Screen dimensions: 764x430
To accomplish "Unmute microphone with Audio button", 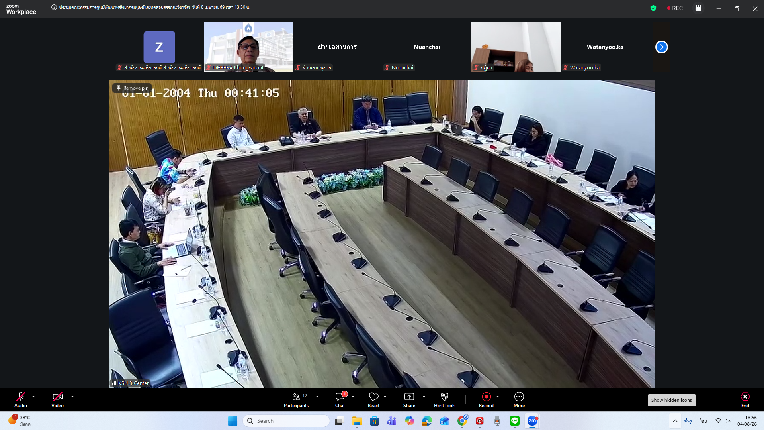I will [21, 400].
